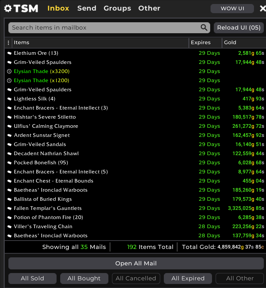Image resolution: width=266 pixels, height=288 pixels.
Task: Click the 3,325,025g 85s gold value
Action: point(246,208)
